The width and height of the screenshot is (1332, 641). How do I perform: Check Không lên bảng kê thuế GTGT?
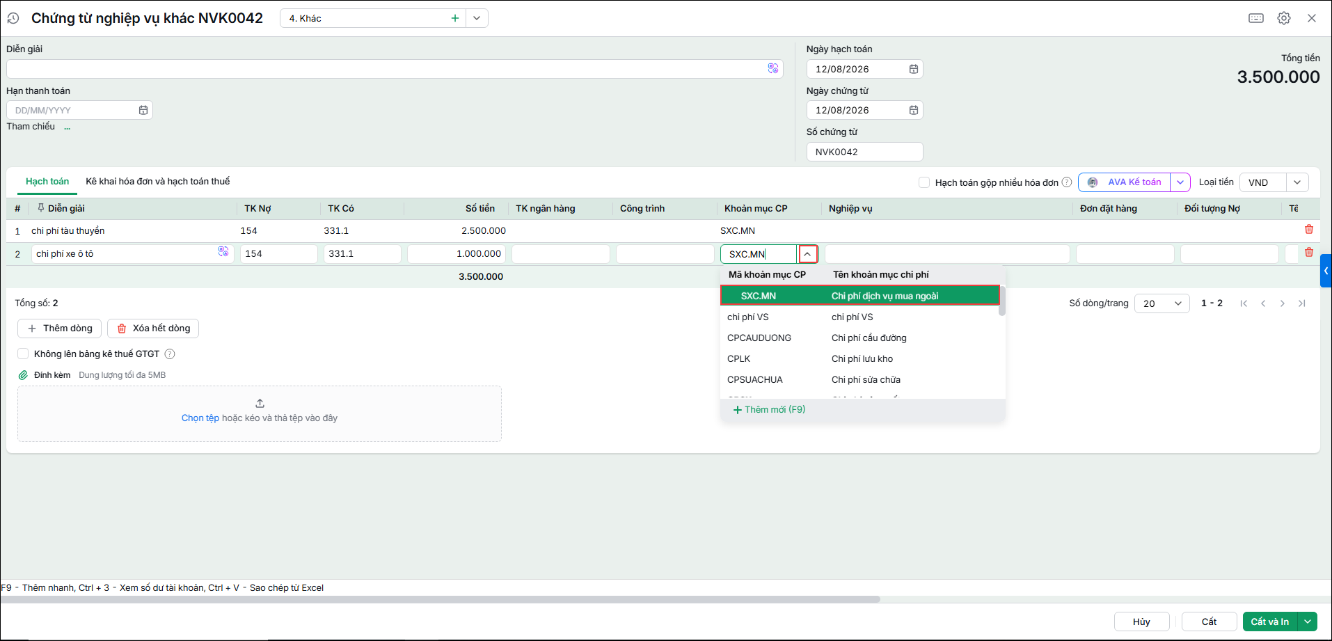click(23, 354)
